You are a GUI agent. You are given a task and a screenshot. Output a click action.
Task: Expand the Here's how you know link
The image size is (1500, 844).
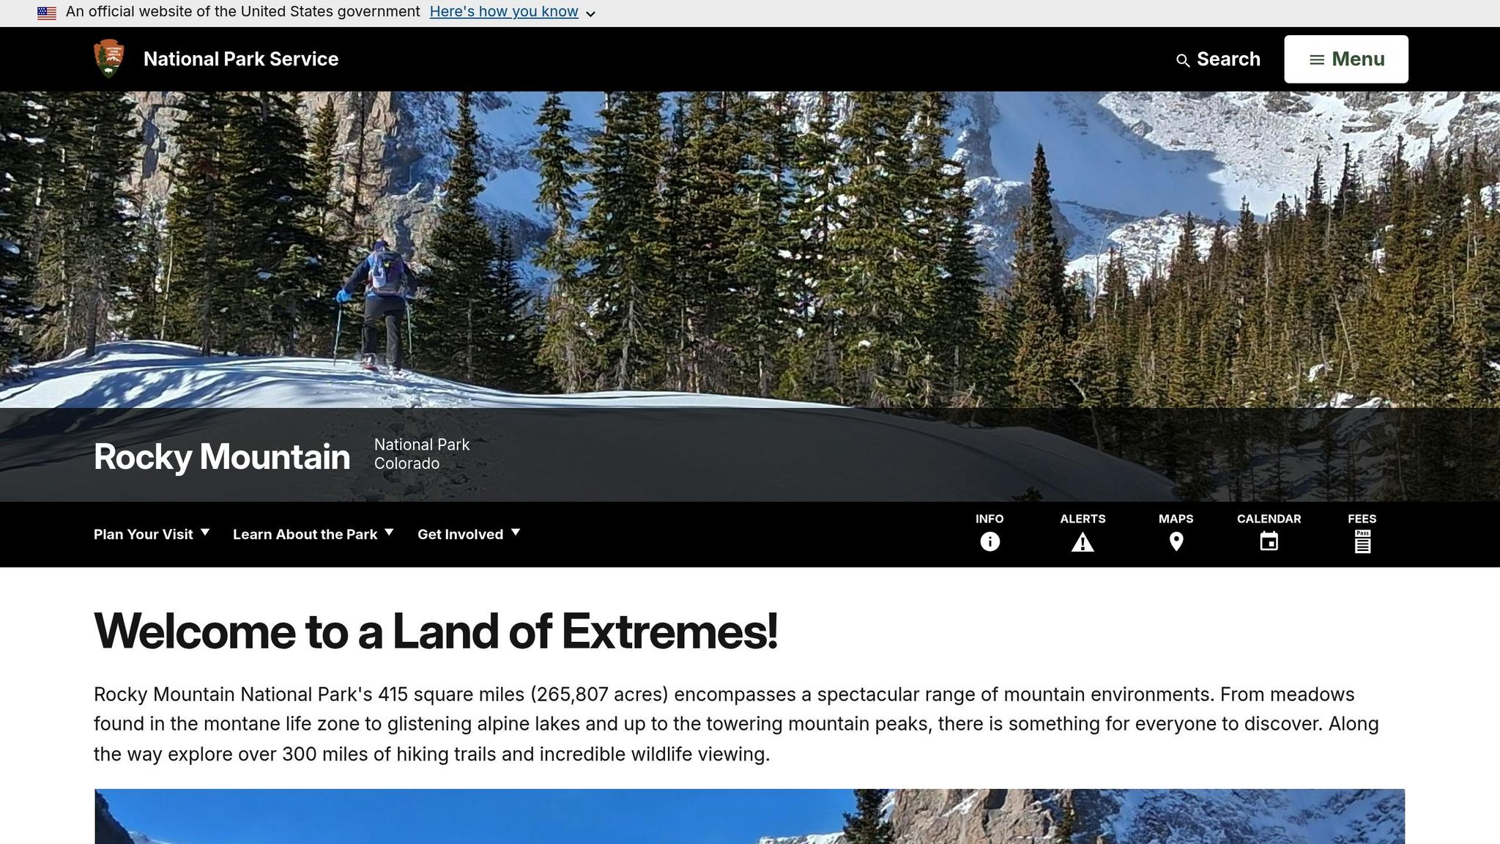pyautogui.click(x=513, y=12)
